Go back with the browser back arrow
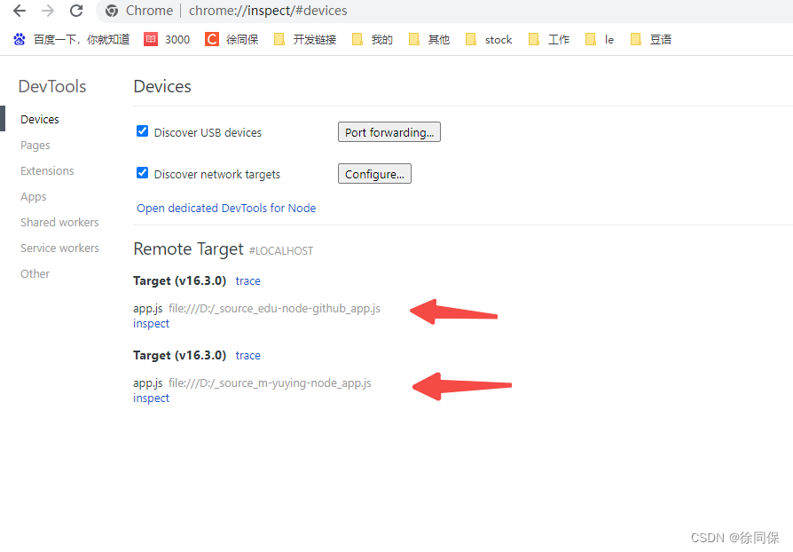The height and width of the screenshot is (552, 793). (20, 11)
